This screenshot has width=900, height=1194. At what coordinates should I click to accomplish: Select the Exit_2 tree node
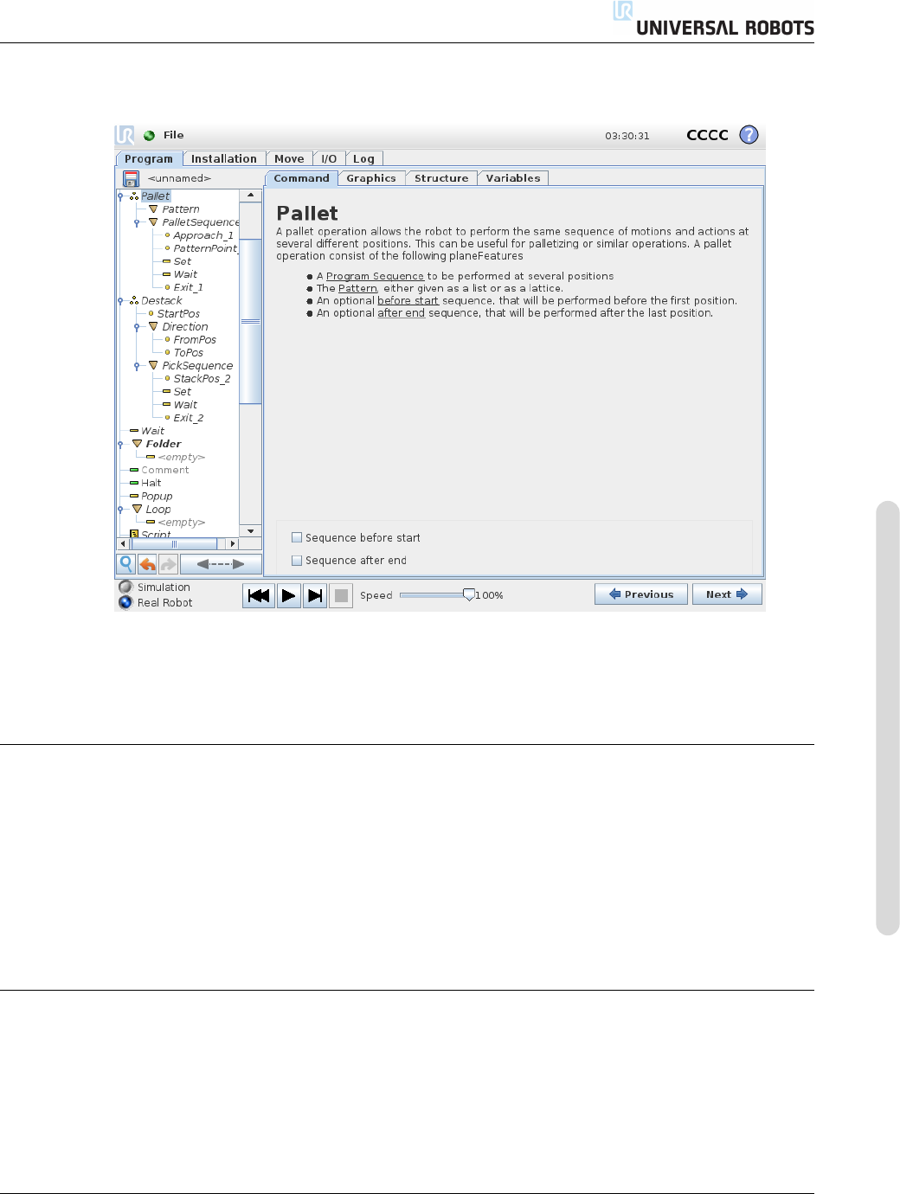pos(188,418)
